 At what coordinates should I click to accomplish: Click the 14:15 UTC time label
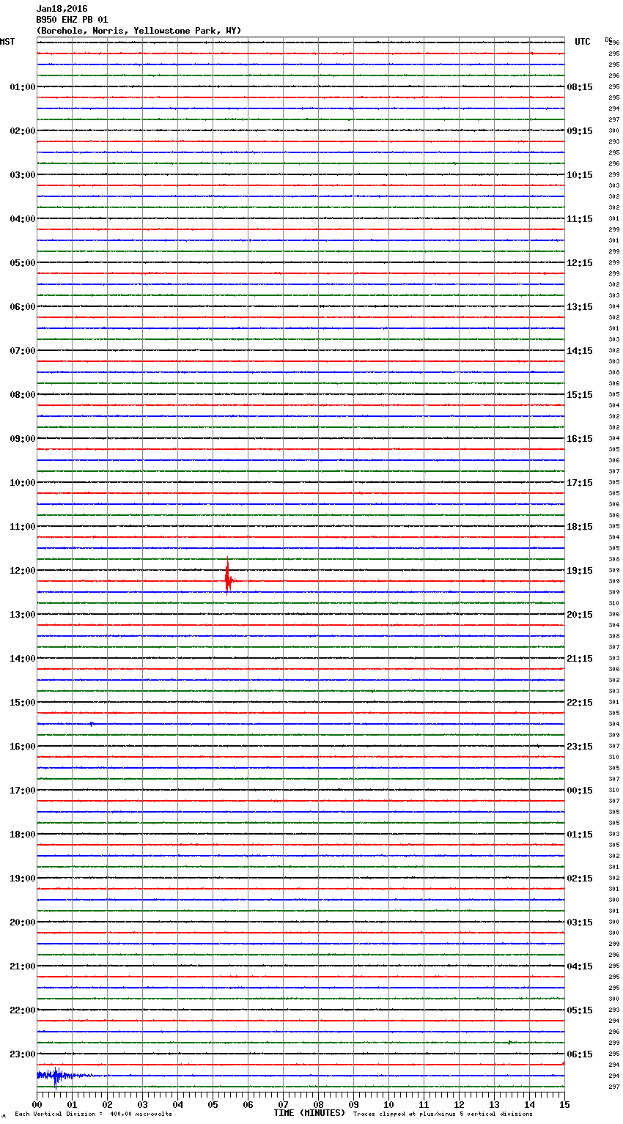click(580, 351)
